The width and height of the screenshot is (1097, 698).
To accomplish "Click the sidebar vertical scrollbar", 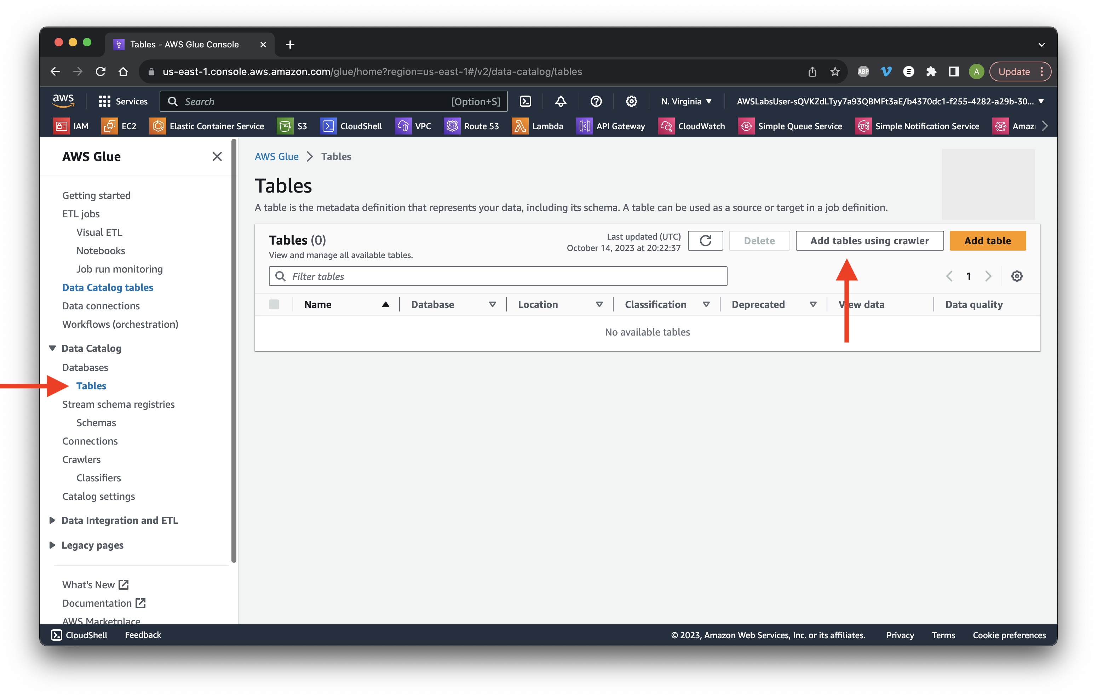I will (234, 351).
